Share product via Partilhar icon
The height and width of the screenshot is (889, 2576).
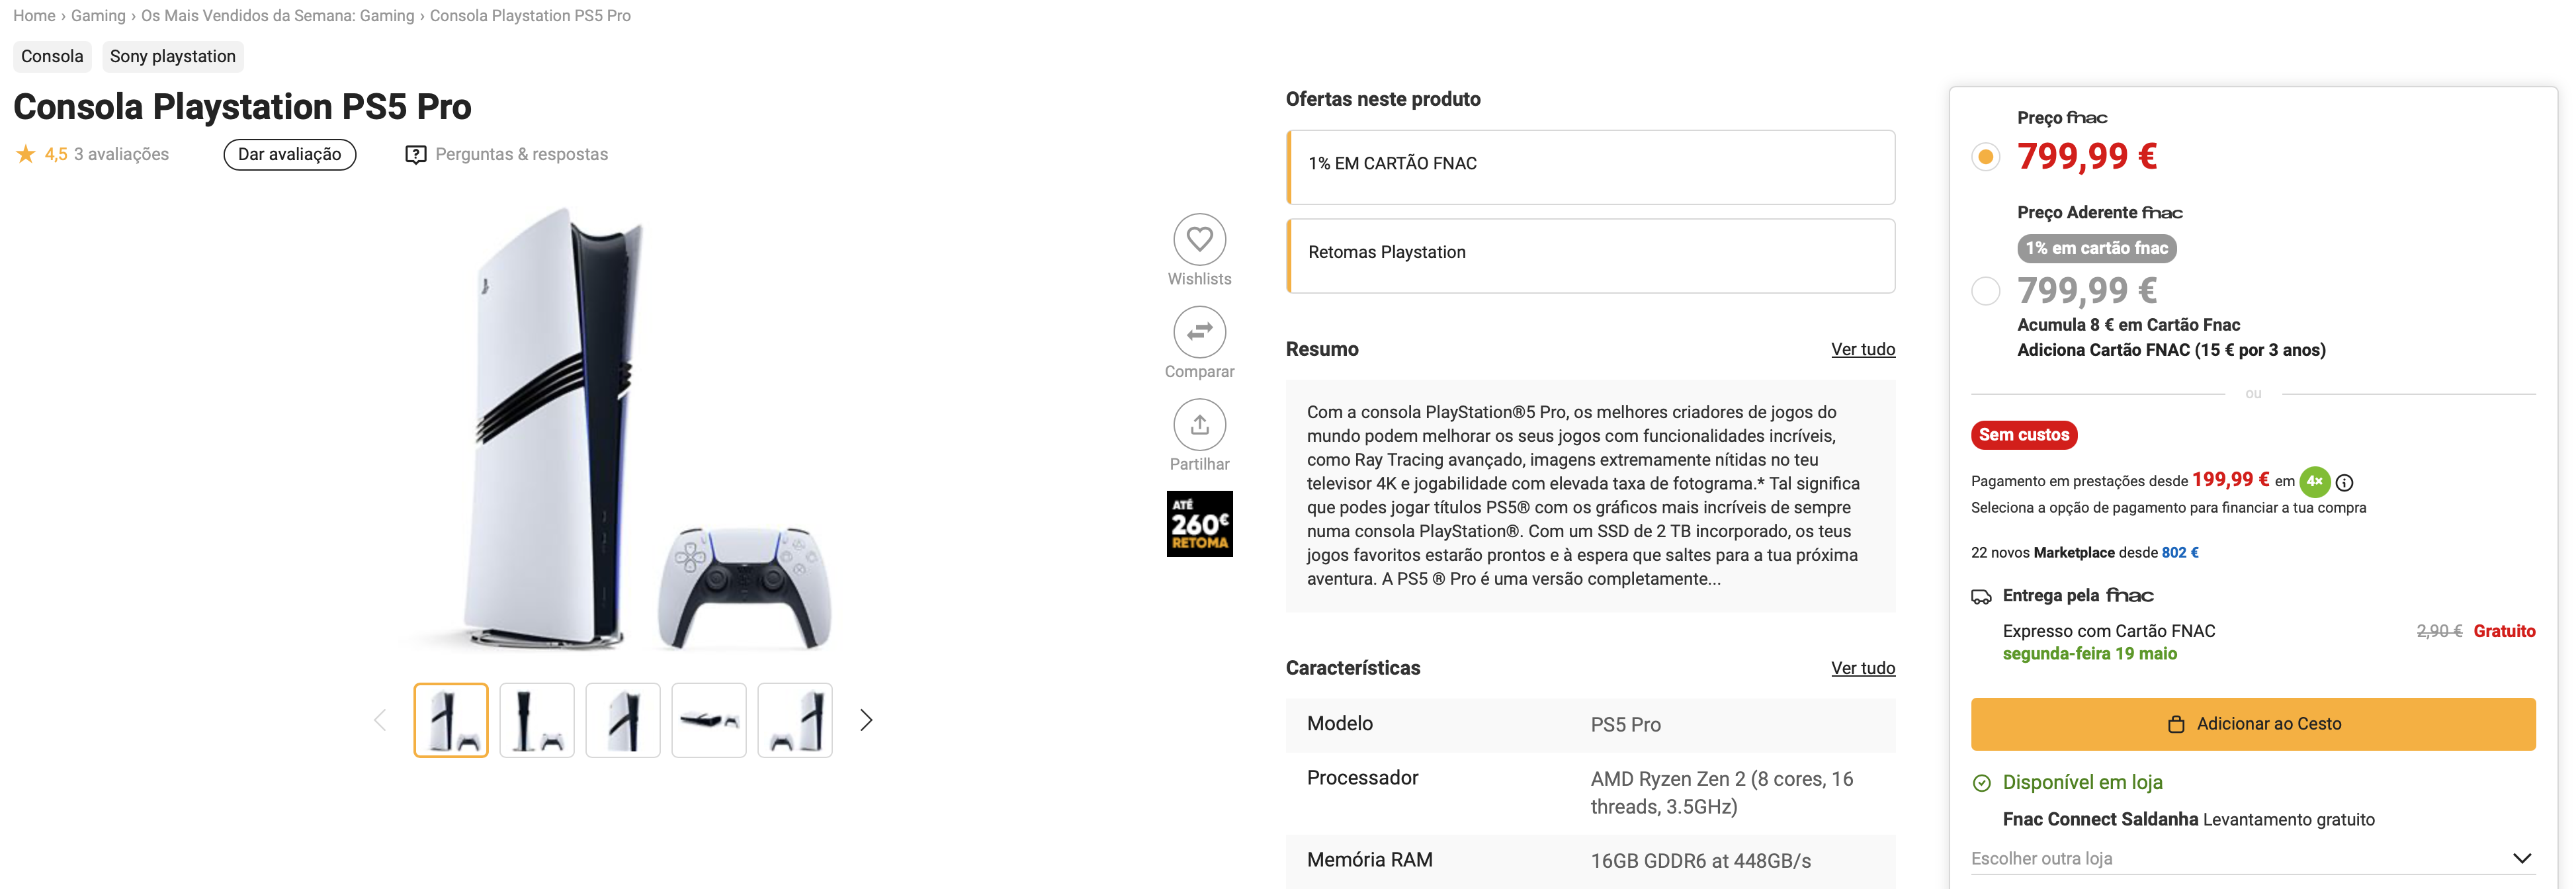tap(1199, 425)
